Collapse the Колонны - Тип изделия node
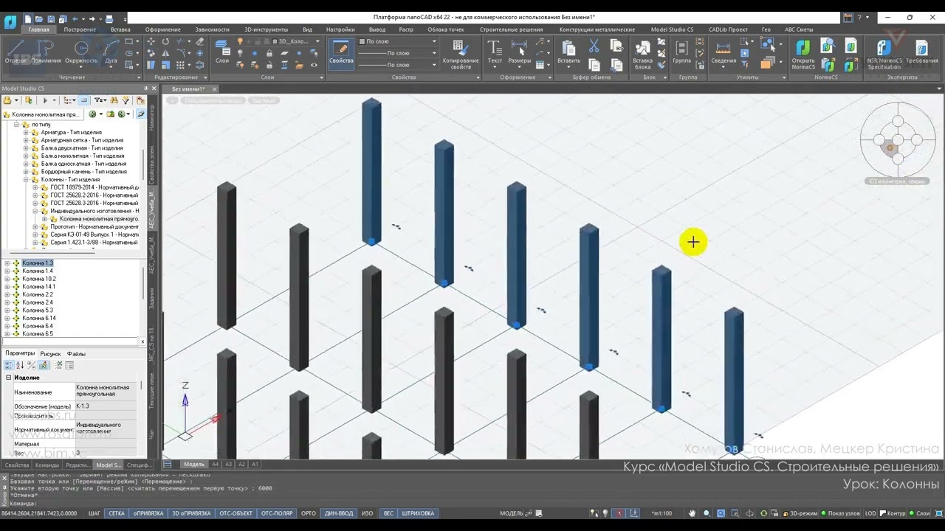This screenshot has height=531, width=945. pyautogui.click(x=26, y=180)
